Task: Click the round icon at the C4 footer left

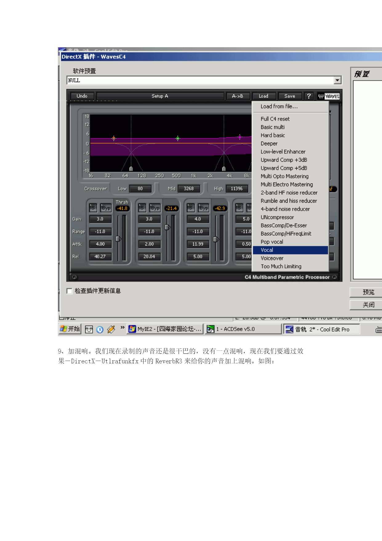Action: coord(74,277)
